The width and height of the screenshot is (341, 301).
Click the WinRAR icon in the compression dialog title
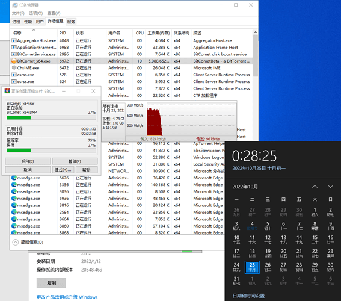pos(7,91)
